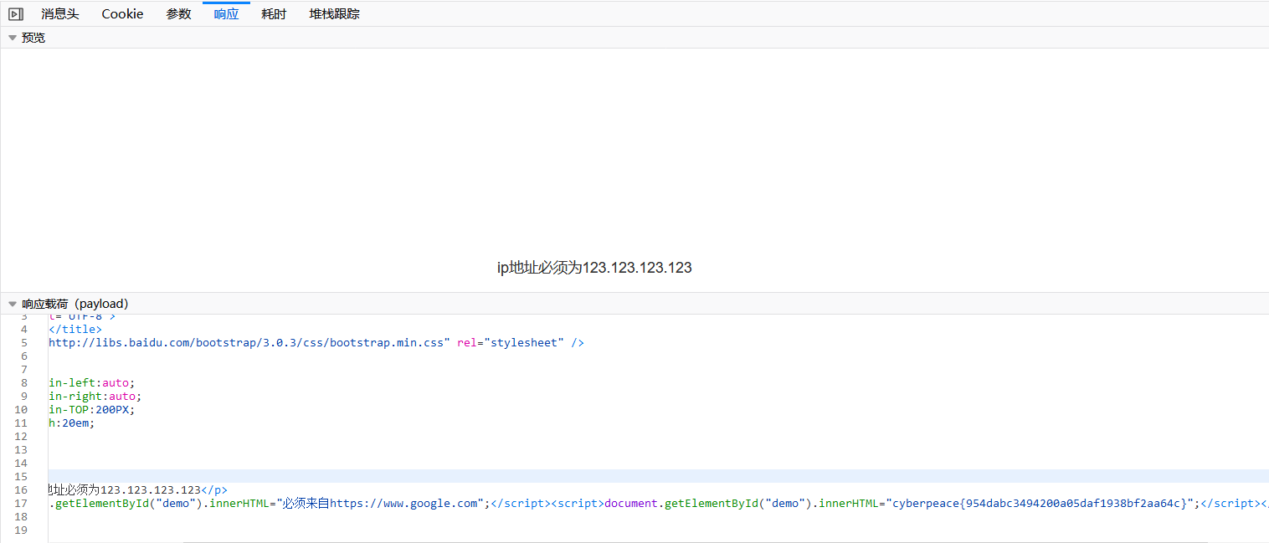The image size is (1269, 543).
Task: Click the active 响应 tab
Action: [226, 13]
